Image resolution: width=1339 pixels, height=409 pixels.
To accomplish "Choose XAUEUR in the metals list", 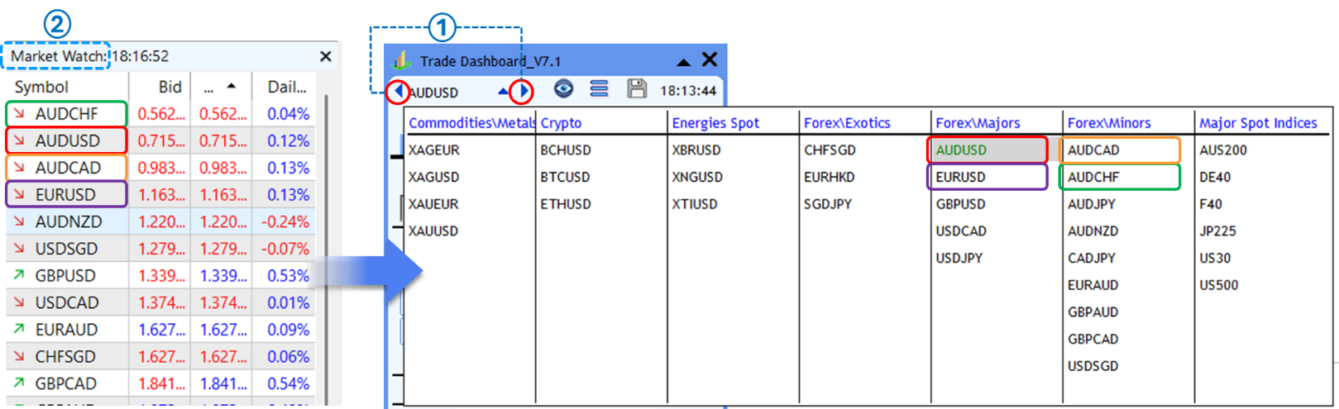I will pyautogui.click(x=433, y=204).
